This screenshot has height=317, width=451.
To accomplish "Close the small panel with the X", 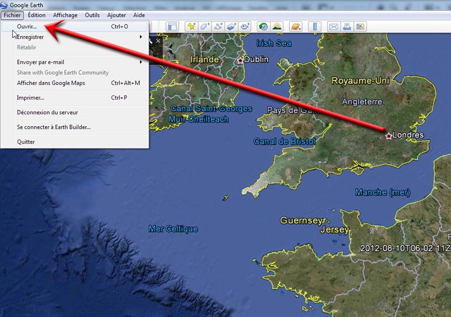I will pyautogui.click(x=158, y=41).
